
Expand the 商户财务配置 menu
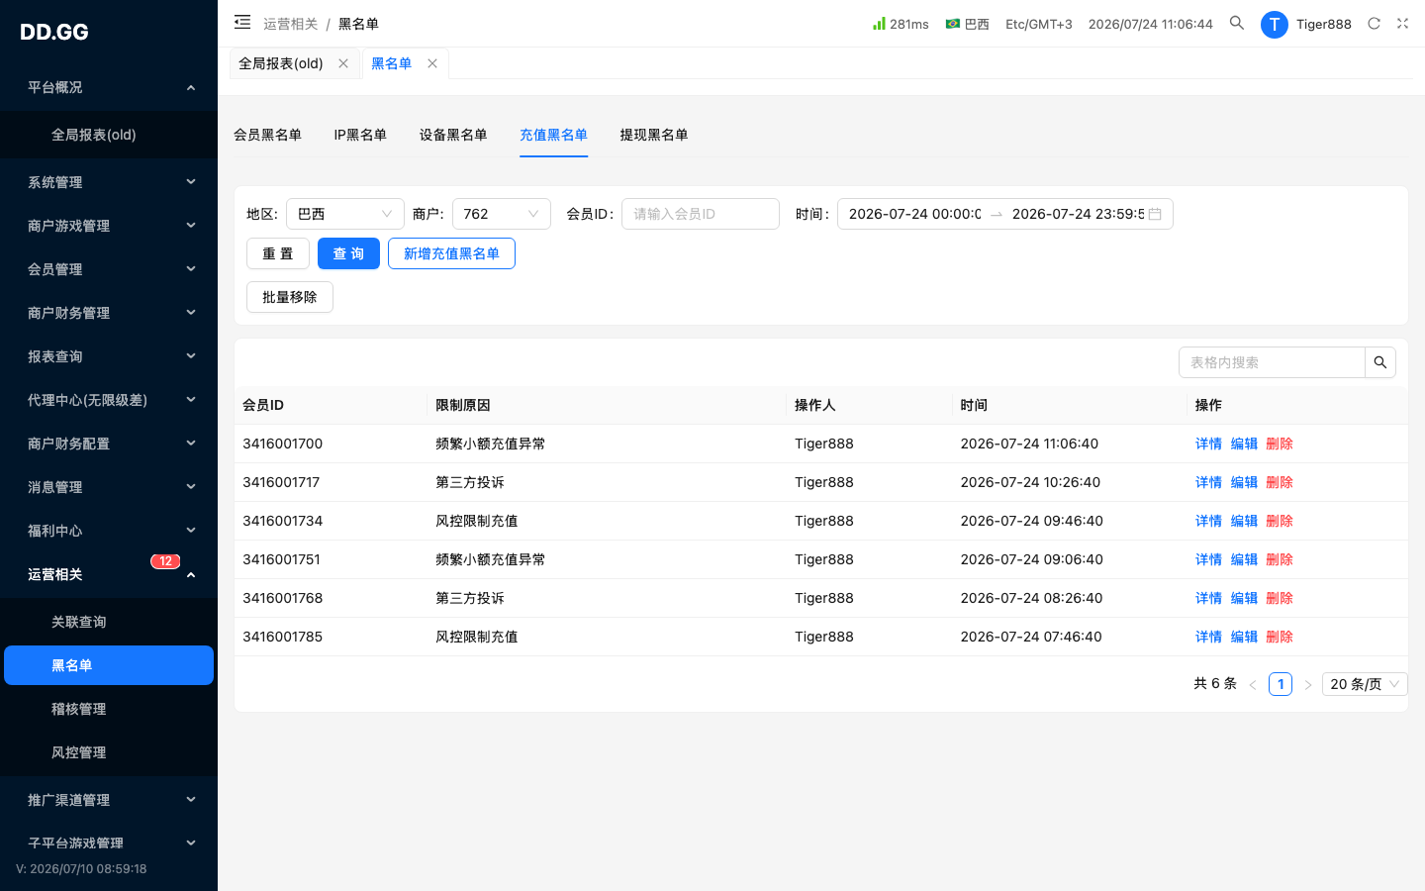[x=109, y=444]
